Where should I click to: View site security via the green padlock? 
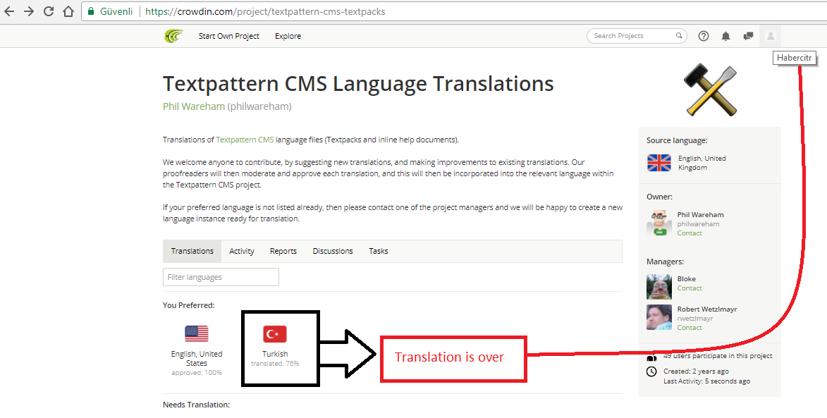tap(91, 11)
